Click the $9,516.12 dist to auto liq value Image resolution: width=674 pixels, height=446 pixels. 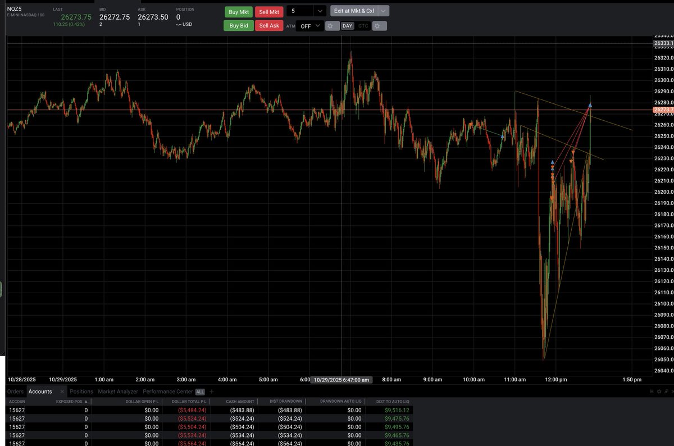[x=397, y=411]
